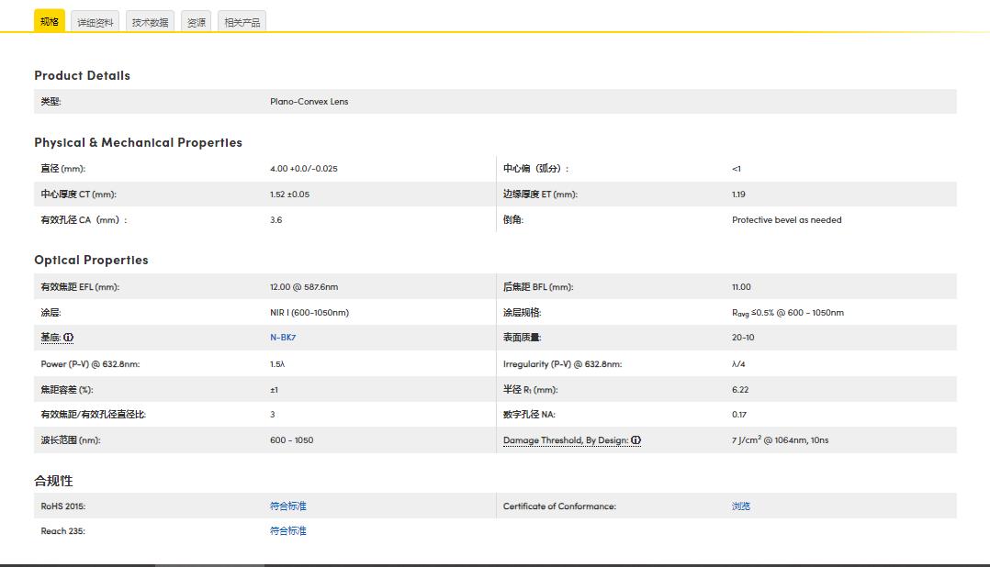This screenshot has height=567, width=990.
Task: Click the Damage Threshold, By Design label
Action: pyautogui.click(x=566, y=440)
